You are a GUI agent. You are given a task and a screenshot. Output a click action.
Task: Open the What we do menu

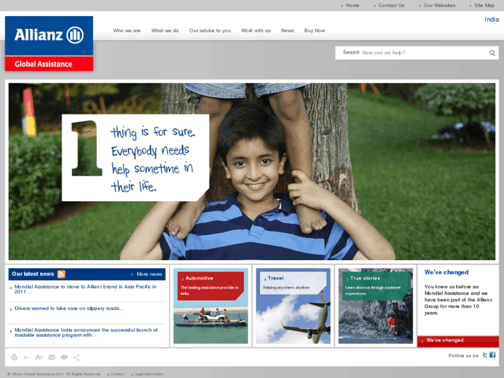pyautogui.click(x=165, y=31)
